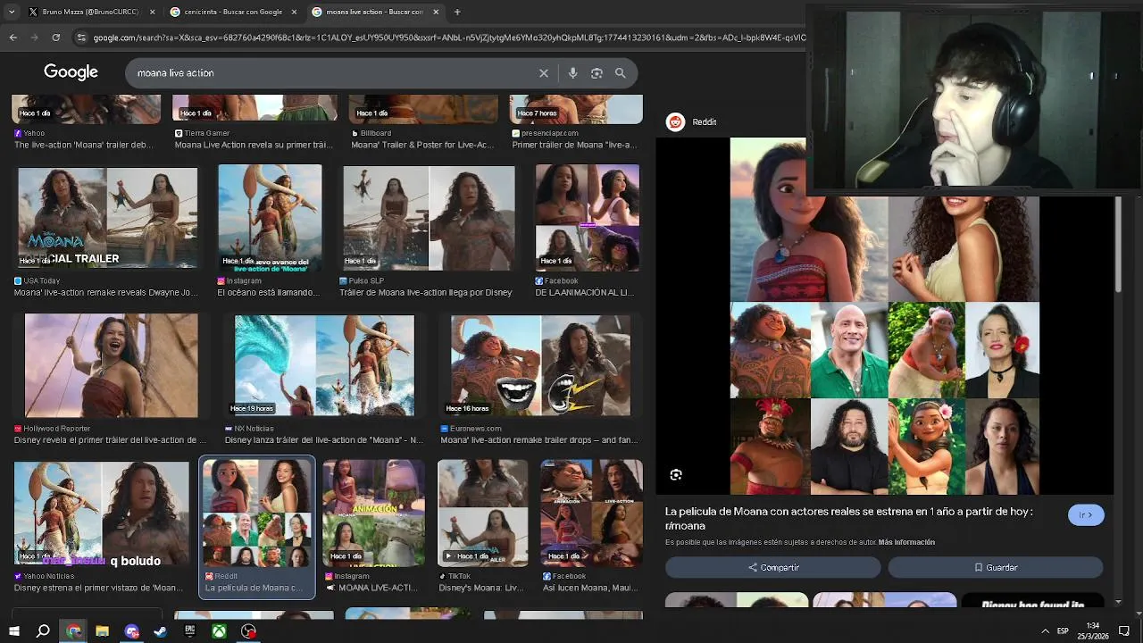The height and width of the screenshot is (643, 1143).
Task: Open the Más información link
Action: [906, 542]
